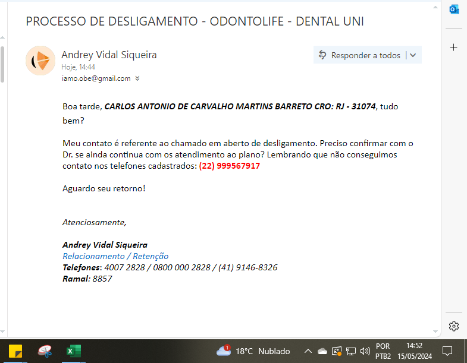Expand the reply options dropdown arrow
The image size is (467, 363).
pos(413,55)
